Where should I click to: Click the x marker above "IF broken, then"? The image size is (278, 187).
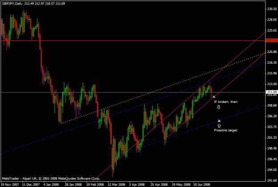pyautogui.click(x=214, y=97)
